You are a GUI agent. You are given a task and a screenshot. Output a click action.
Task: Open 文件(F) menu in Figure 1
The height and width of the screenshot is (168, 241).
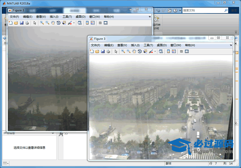(14, 17)
